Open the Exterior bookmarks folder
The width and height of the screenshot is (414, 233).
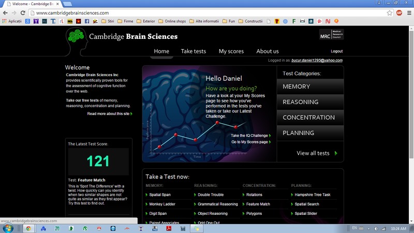146,21
